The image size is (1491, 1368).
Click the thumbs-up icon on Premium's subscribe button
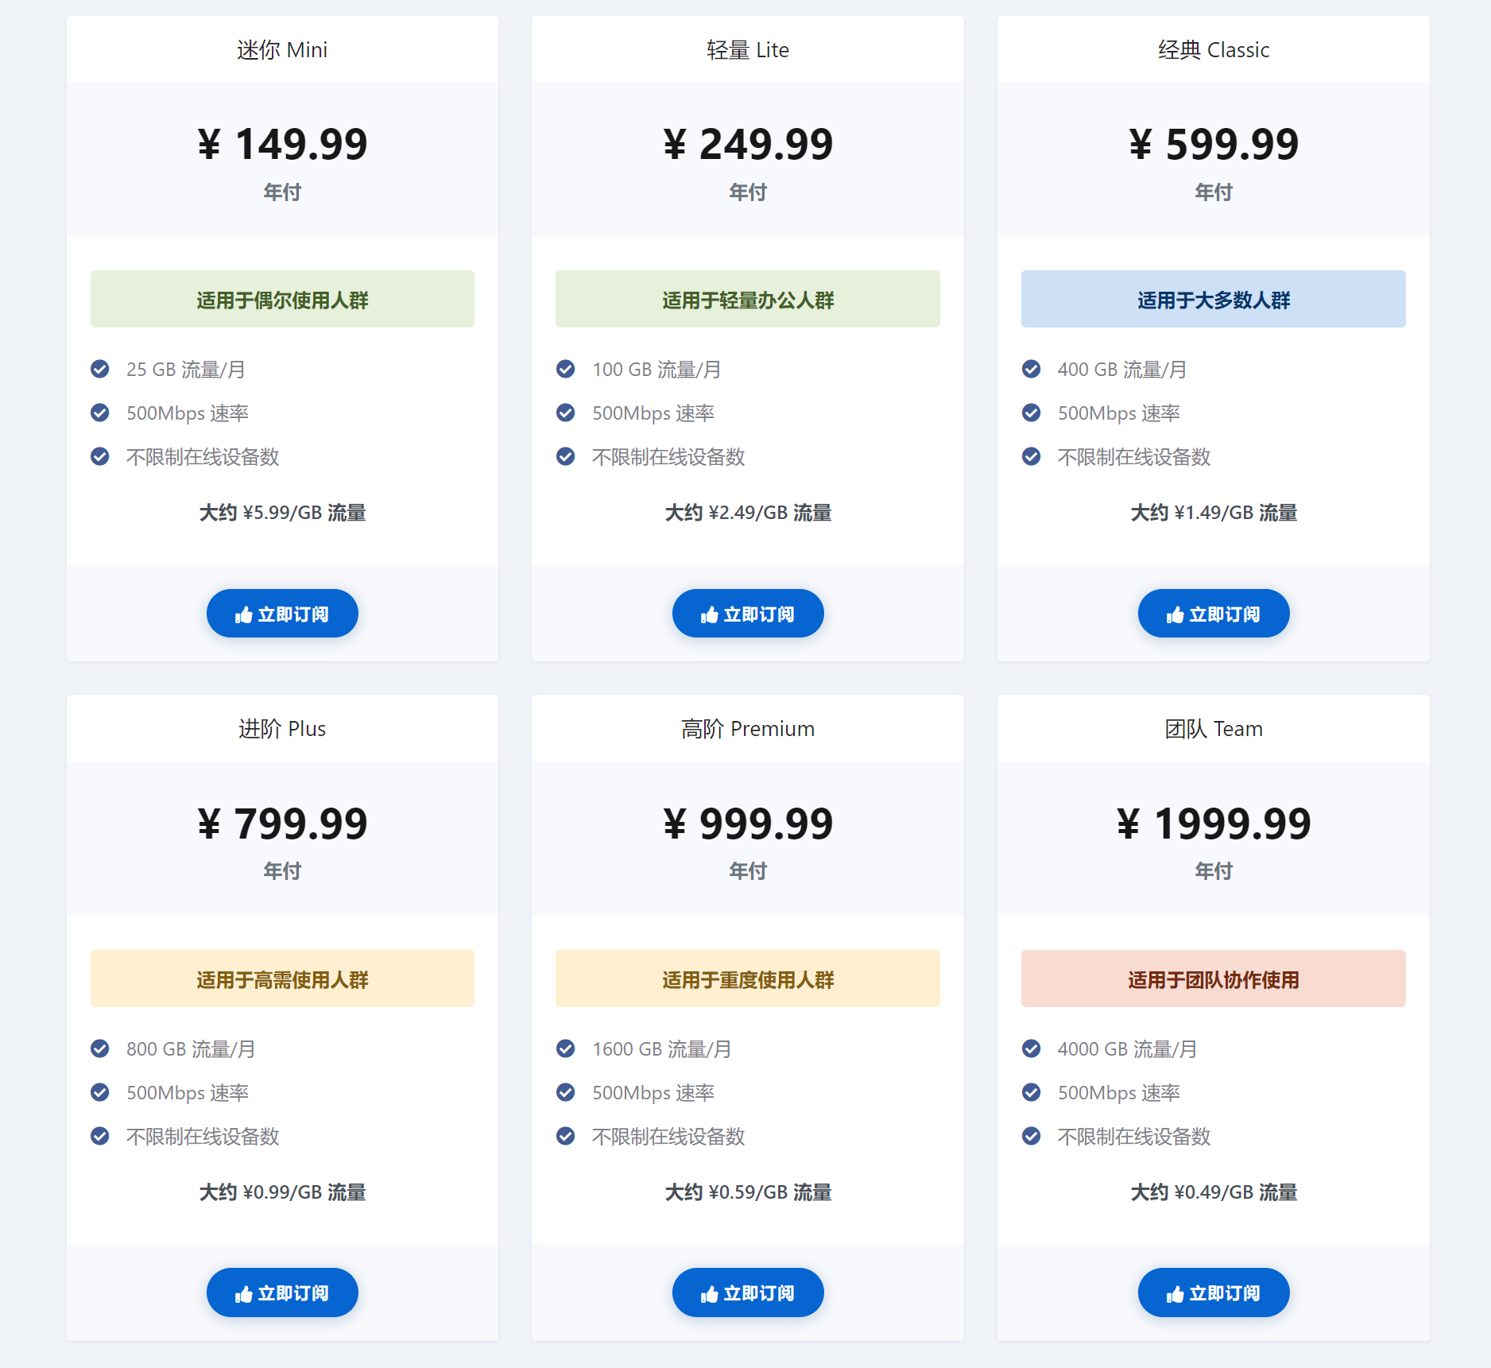(710, 1292)
